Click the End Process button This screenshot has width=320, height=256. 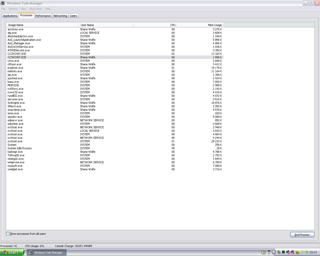point(302,235)
